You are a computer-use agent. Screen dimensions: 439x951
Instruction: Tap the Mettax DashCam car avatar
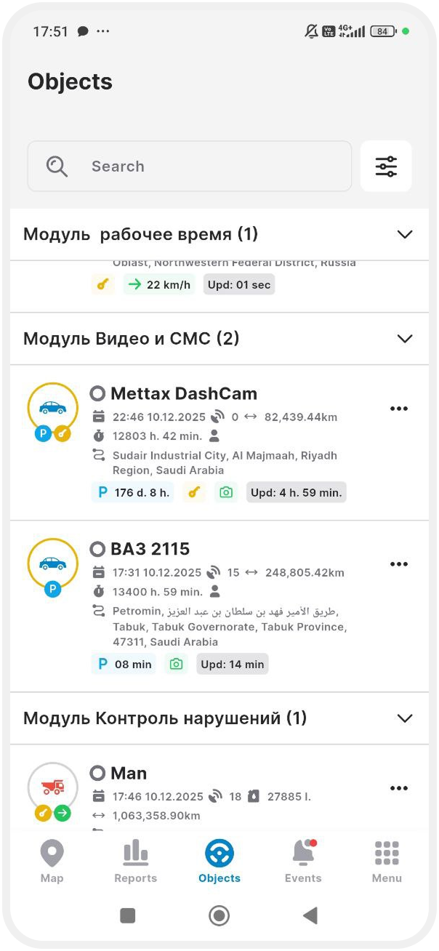(52, 408)
